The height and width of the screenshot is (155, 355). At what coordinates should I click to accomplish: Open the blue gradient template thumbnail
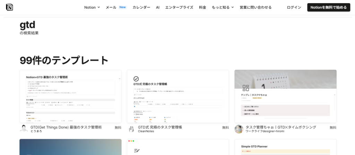pos(70,147)
